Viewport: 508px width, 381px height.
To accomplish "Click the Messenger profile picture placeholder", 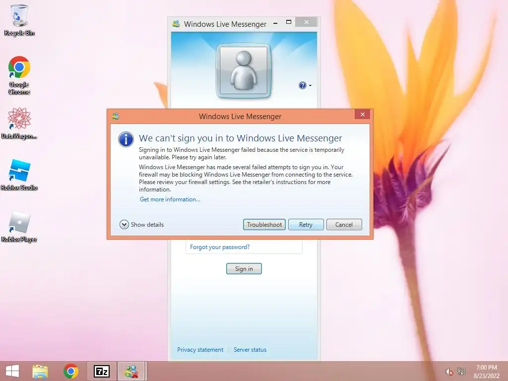I will point(244,70).
